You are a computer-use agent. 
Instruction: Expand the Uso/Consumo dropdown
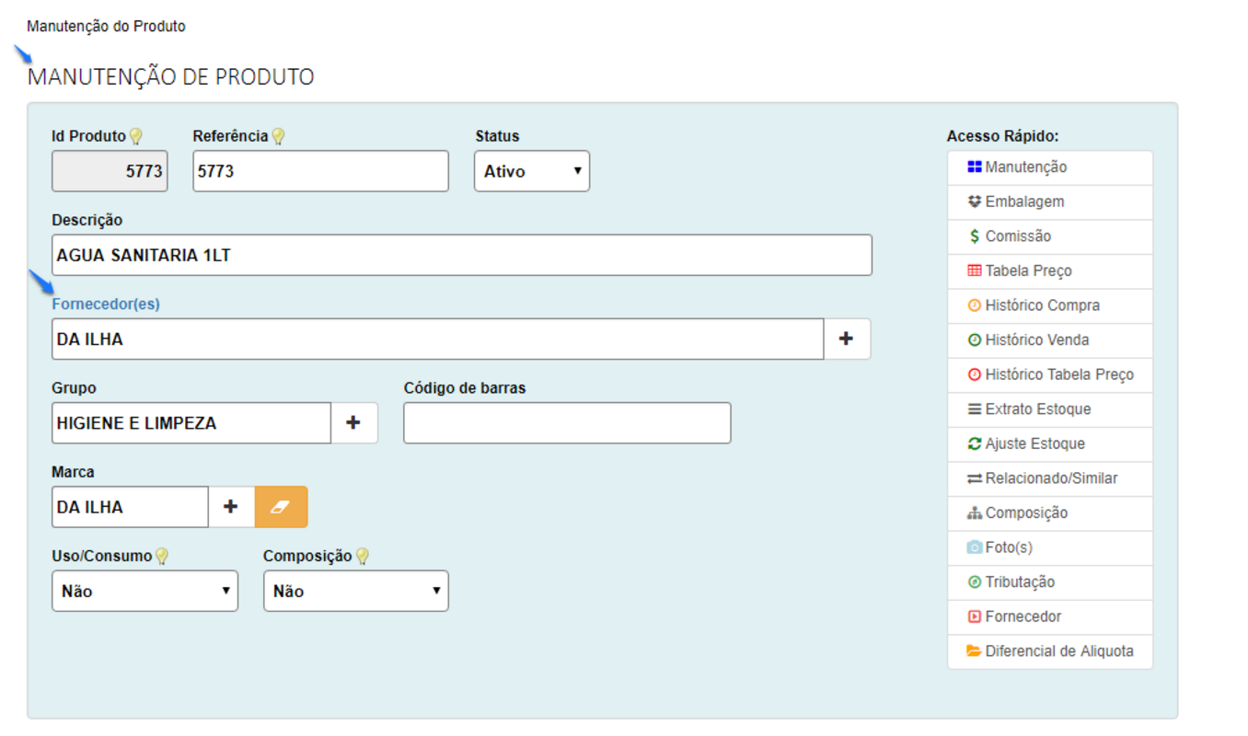(144, 592)
